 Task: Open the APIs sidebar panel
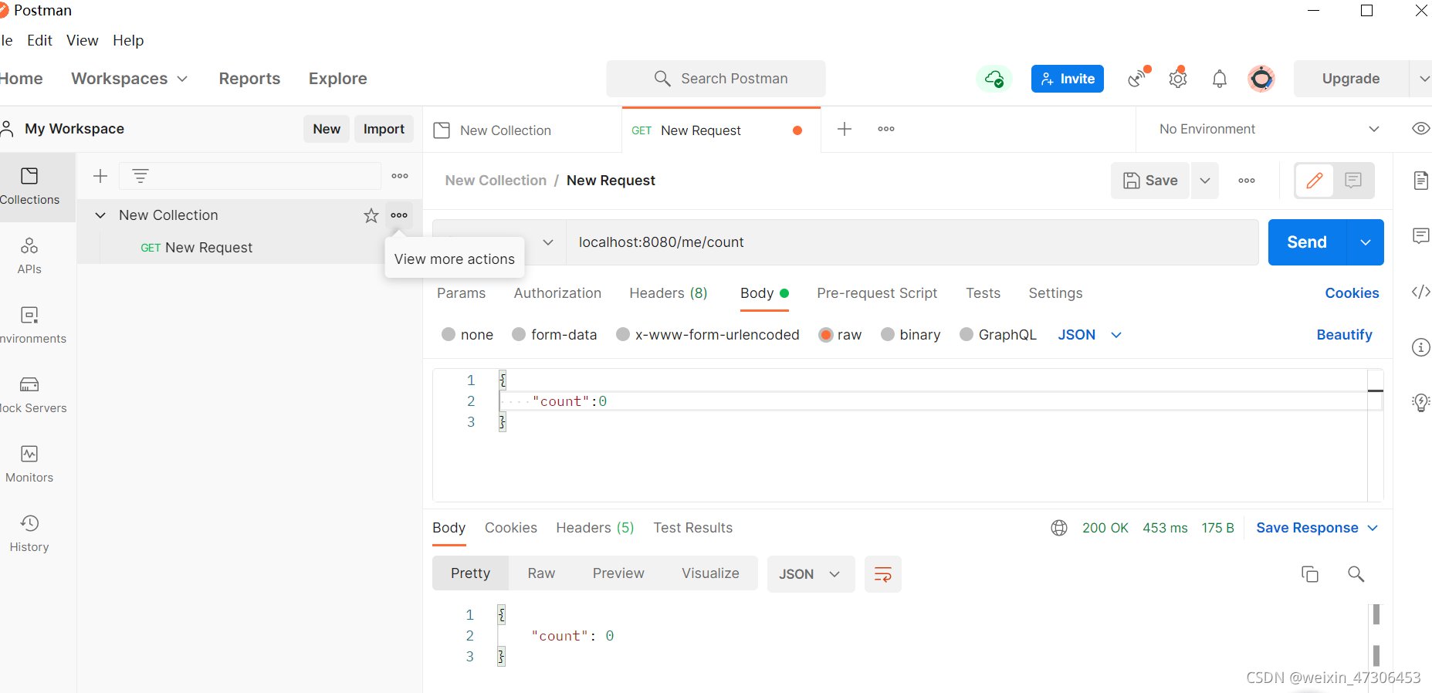tap(29, 256)
